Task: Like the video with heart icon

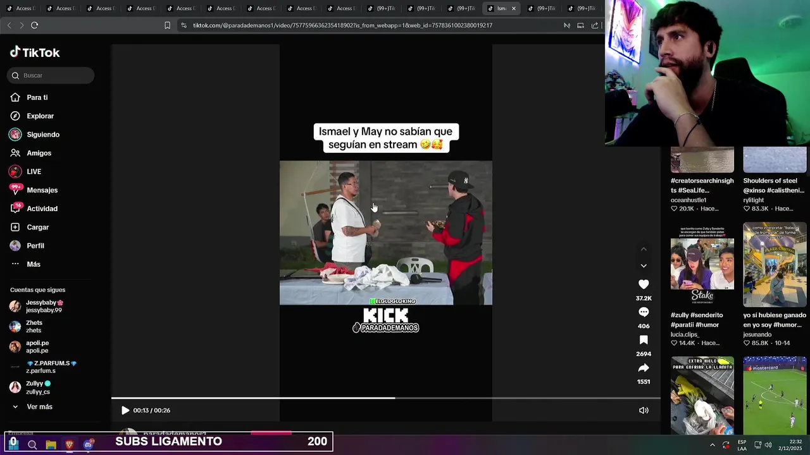Action: pos(644,284)
